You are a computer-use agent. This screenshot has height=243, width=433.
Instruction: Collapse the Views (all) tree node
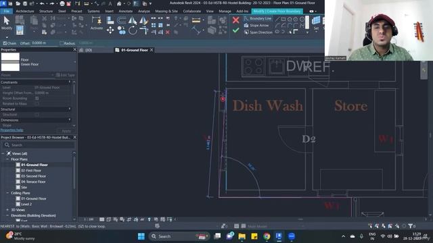coord(3,153)
